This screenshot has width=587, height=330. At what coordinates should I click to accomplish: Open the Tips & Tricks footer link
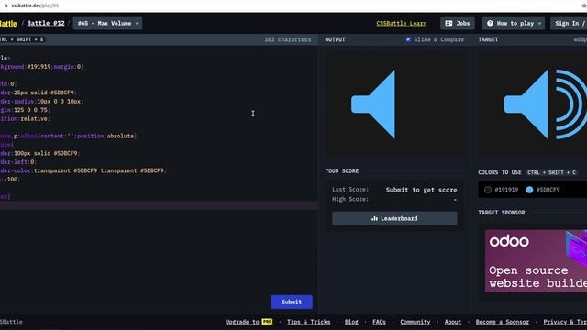pos(309,322)
